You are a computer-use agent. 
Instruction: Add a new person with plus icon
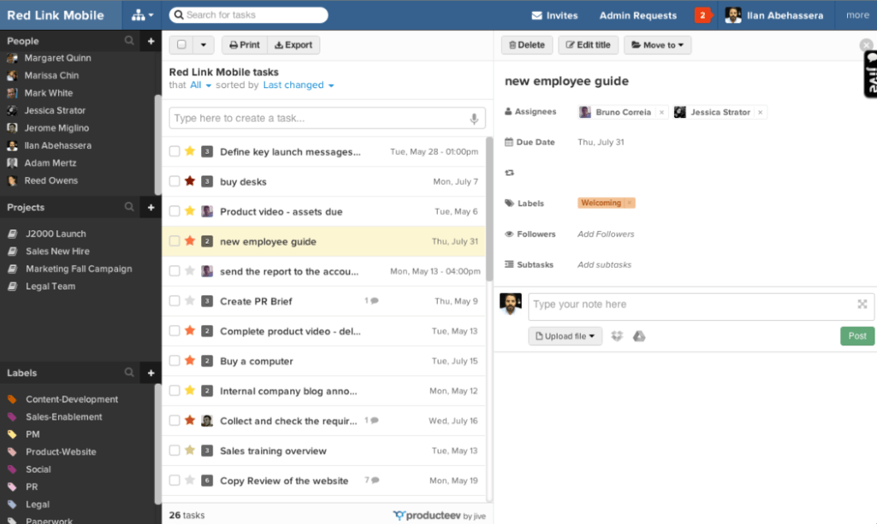click(x=151, y=41)
